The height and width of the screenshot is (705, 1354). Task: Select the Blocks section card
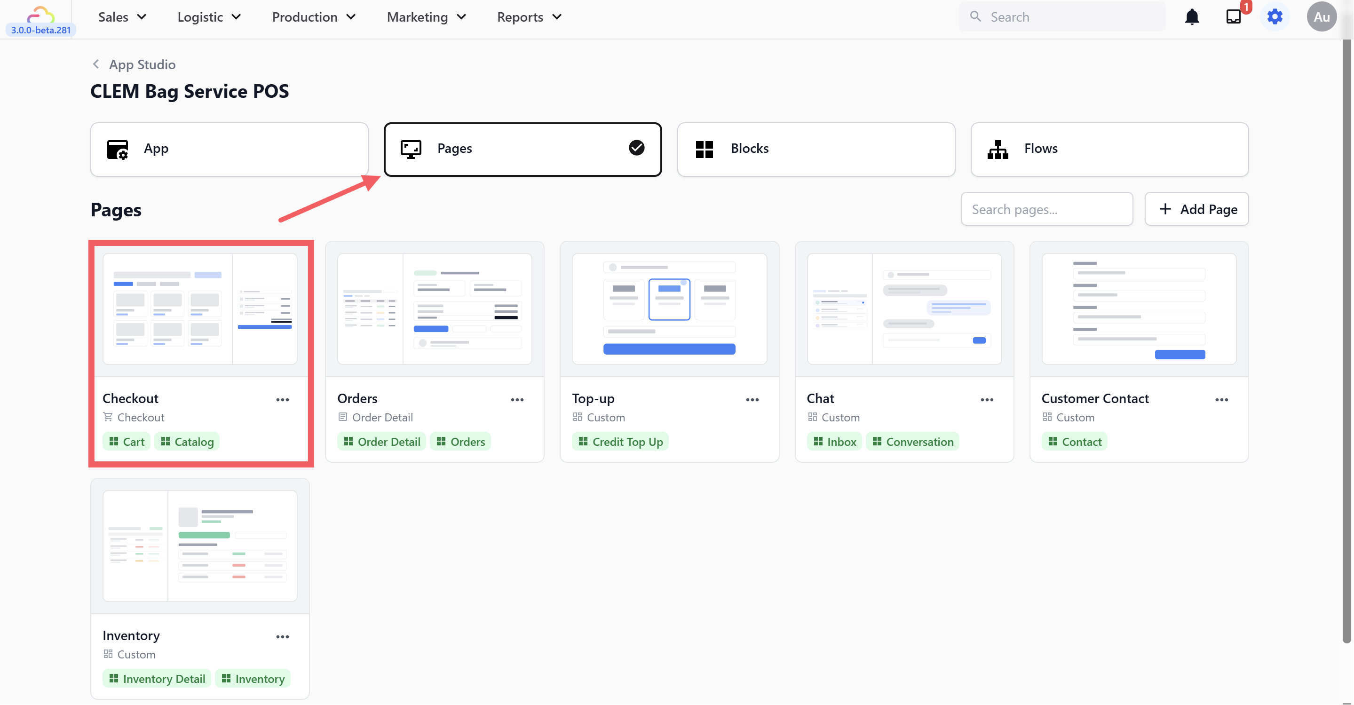click(816, 149)
